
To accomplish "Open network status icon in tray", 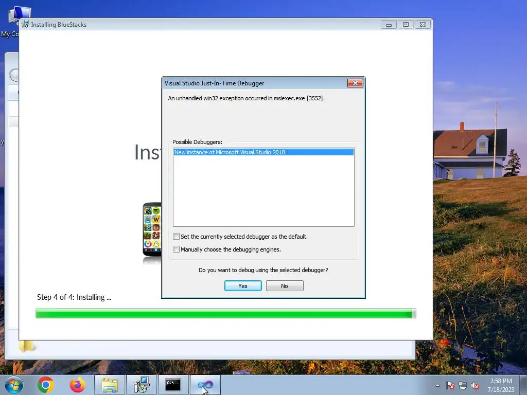I will (x=463, y=385).
